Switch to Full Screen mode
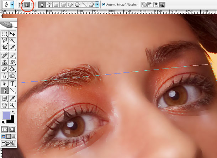The width and height of the screenshot is (217, 158). (14, 136)
